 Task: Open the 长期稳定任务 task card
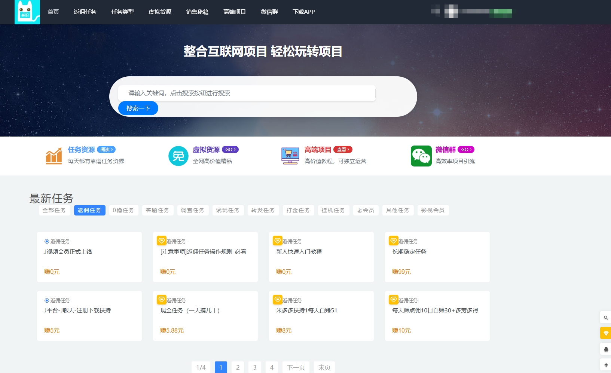click(437, 257)
